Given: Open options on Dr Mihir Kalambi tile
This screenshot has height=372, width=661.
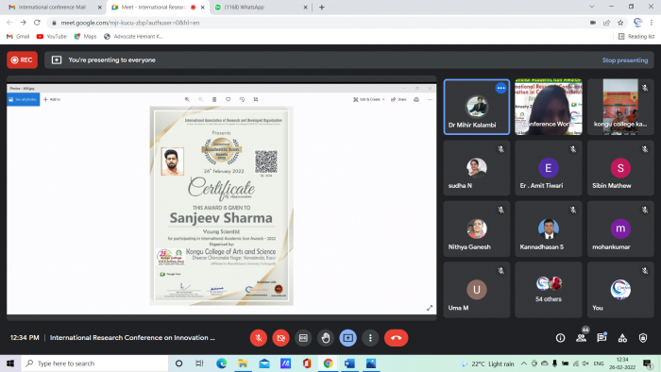Looking at the screenshot, I should click(500, 88).
